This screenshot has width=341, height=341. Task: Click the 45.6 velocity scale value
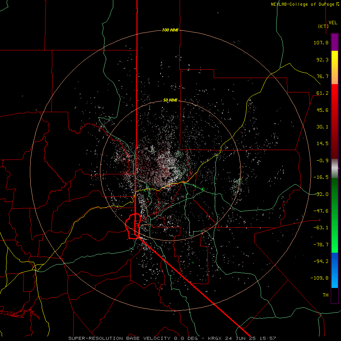tap(322, 110)
